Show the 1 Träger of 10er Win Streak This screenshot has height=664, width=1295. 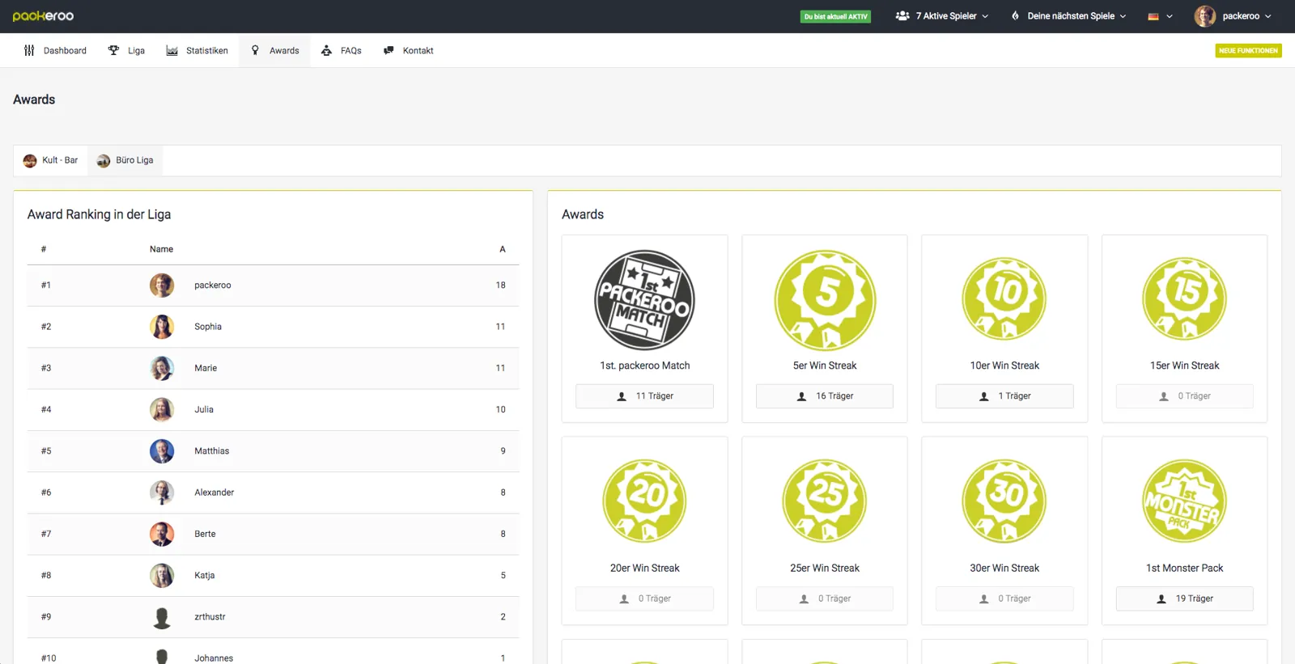click(x=1004, y=396)
